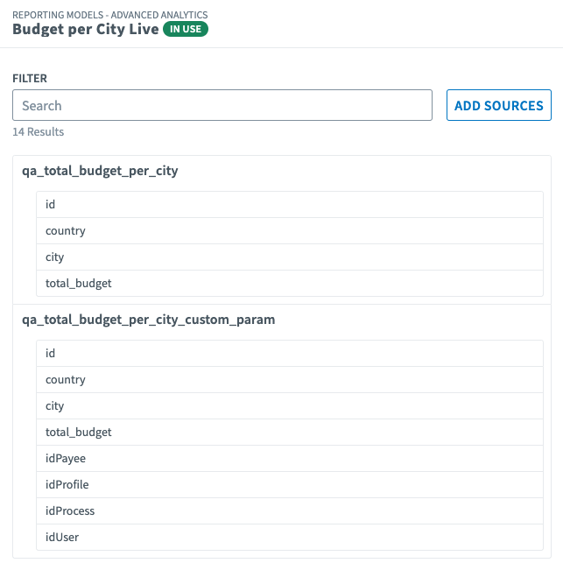The height and width of the screenshot is (570, 563).
Task: Click the idUser field row
Action: [289, 538]
